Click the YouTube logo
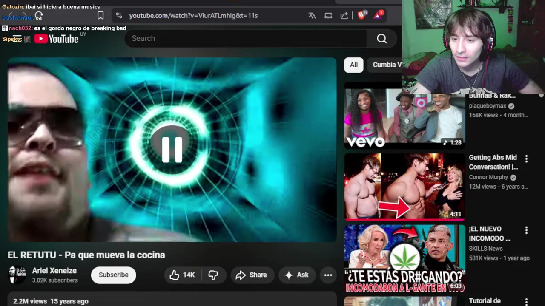Viewport: 545px width, 306px height. point(56,39)
